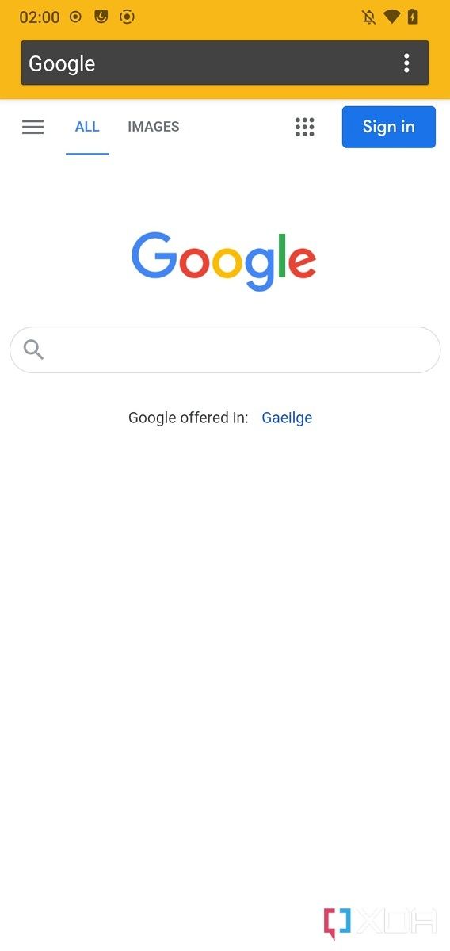450x951 pixels.
Task: Open the hamburger menu beside ALL
Action: [x=32, y=127]
